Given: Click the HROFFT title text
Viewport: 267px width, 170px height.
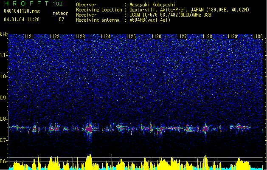Looking at the screenshot, I should click(x=26, y=3).
